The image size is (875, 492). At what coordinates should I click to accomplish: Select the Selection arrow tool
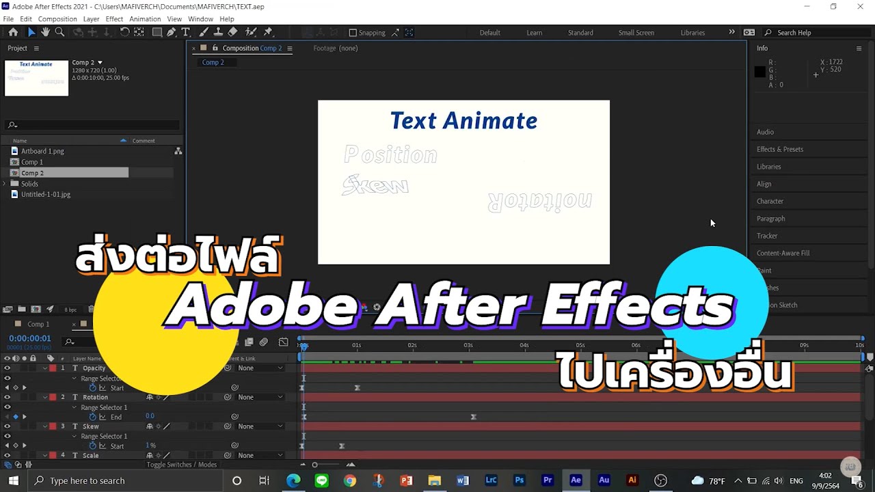click(31, 32)
